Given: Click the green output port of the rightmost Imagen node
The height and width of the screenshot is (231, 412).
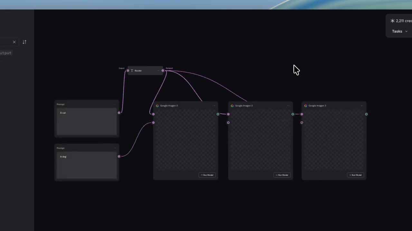Looking at the screenshot, I should click(x=366, y=114).
